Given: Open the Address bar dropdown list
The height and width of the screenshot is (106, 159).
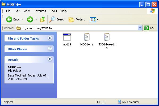Looking at the screenshot, I should point(140,28).
